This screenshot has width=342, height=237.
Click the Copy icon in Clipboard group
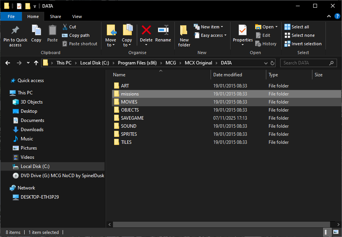pos(36,30)
